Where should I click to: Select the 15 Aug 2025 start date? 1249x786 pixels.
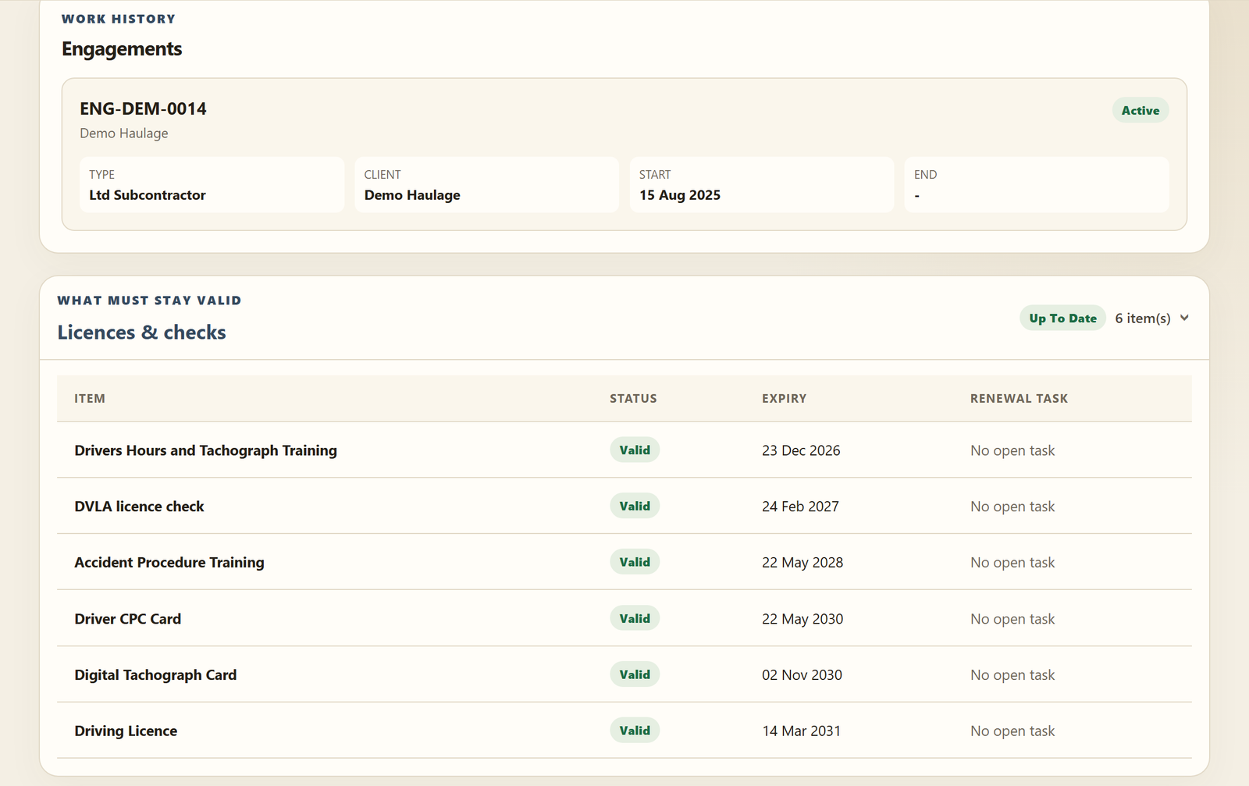click(x=680, y=195)
